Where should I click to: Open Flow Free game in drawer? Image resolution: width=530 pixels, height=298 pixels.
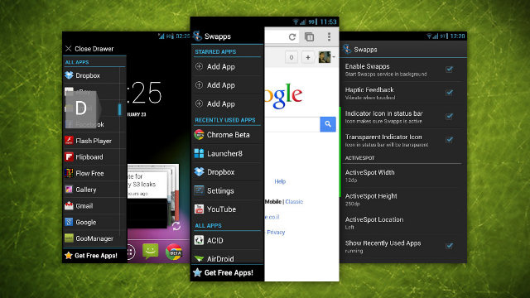point(94,173)
